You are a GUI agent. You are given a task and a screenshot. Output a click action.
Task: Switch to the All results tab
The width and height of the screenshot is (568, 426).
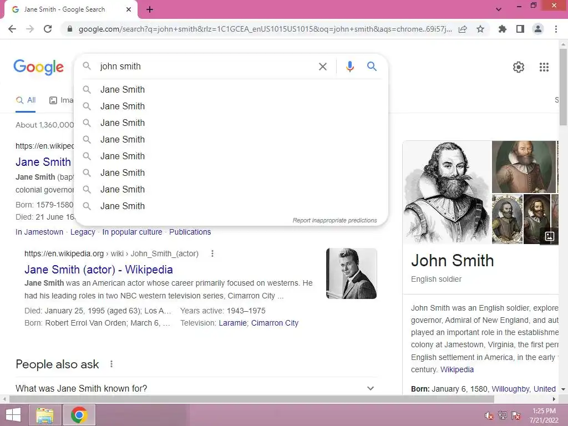tap(26, 100)
